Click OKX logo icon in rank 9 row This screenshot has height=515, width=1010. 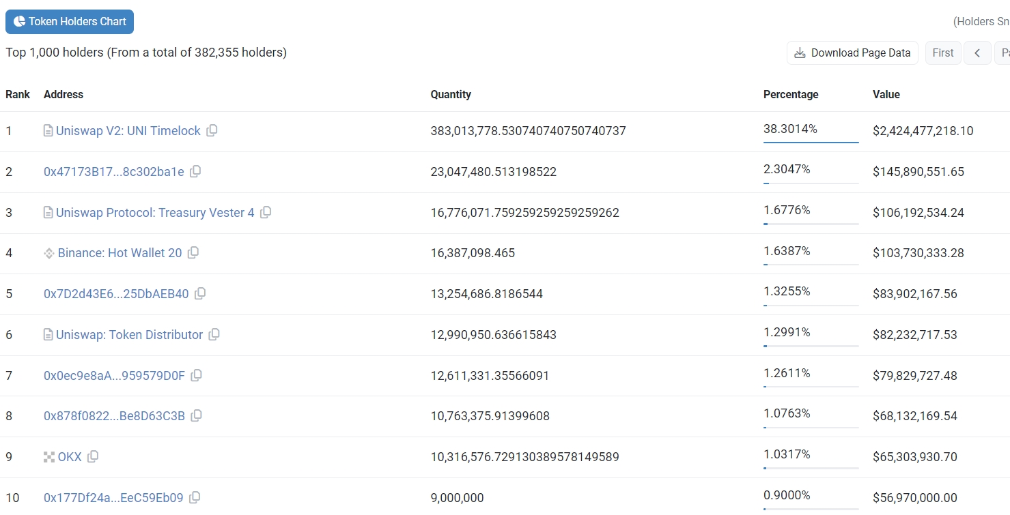49,456
